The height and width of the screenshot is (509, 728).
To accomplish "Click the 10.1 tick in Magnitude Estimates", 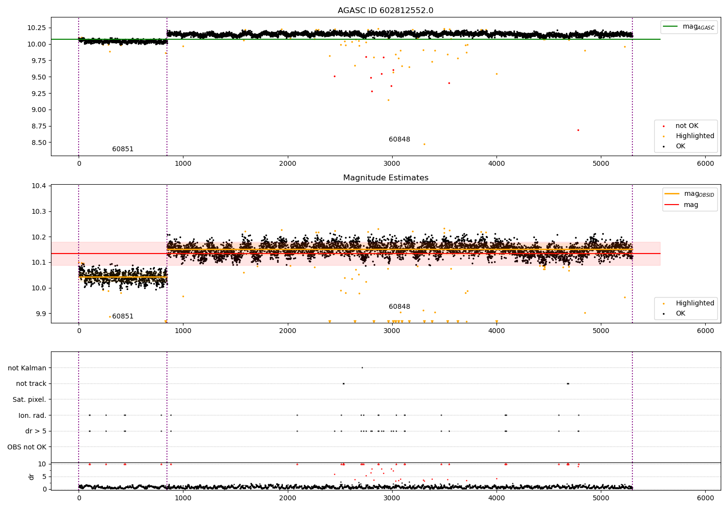I will 38,262.
